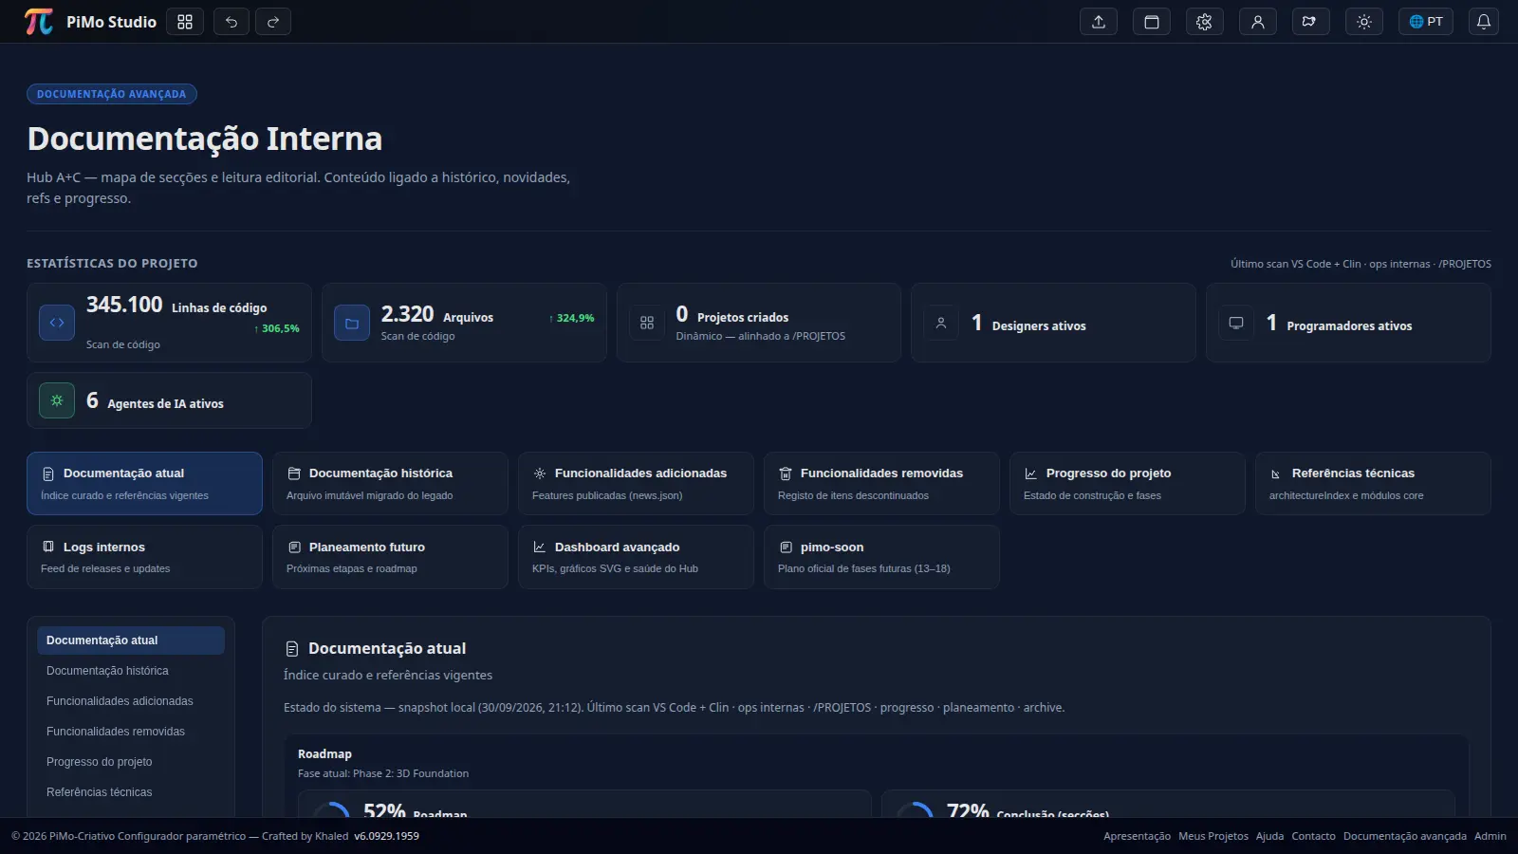Viewport: 1518px width, 854px height.
Task: Click the upload/export icon in header
Action: coord(1099,22)
